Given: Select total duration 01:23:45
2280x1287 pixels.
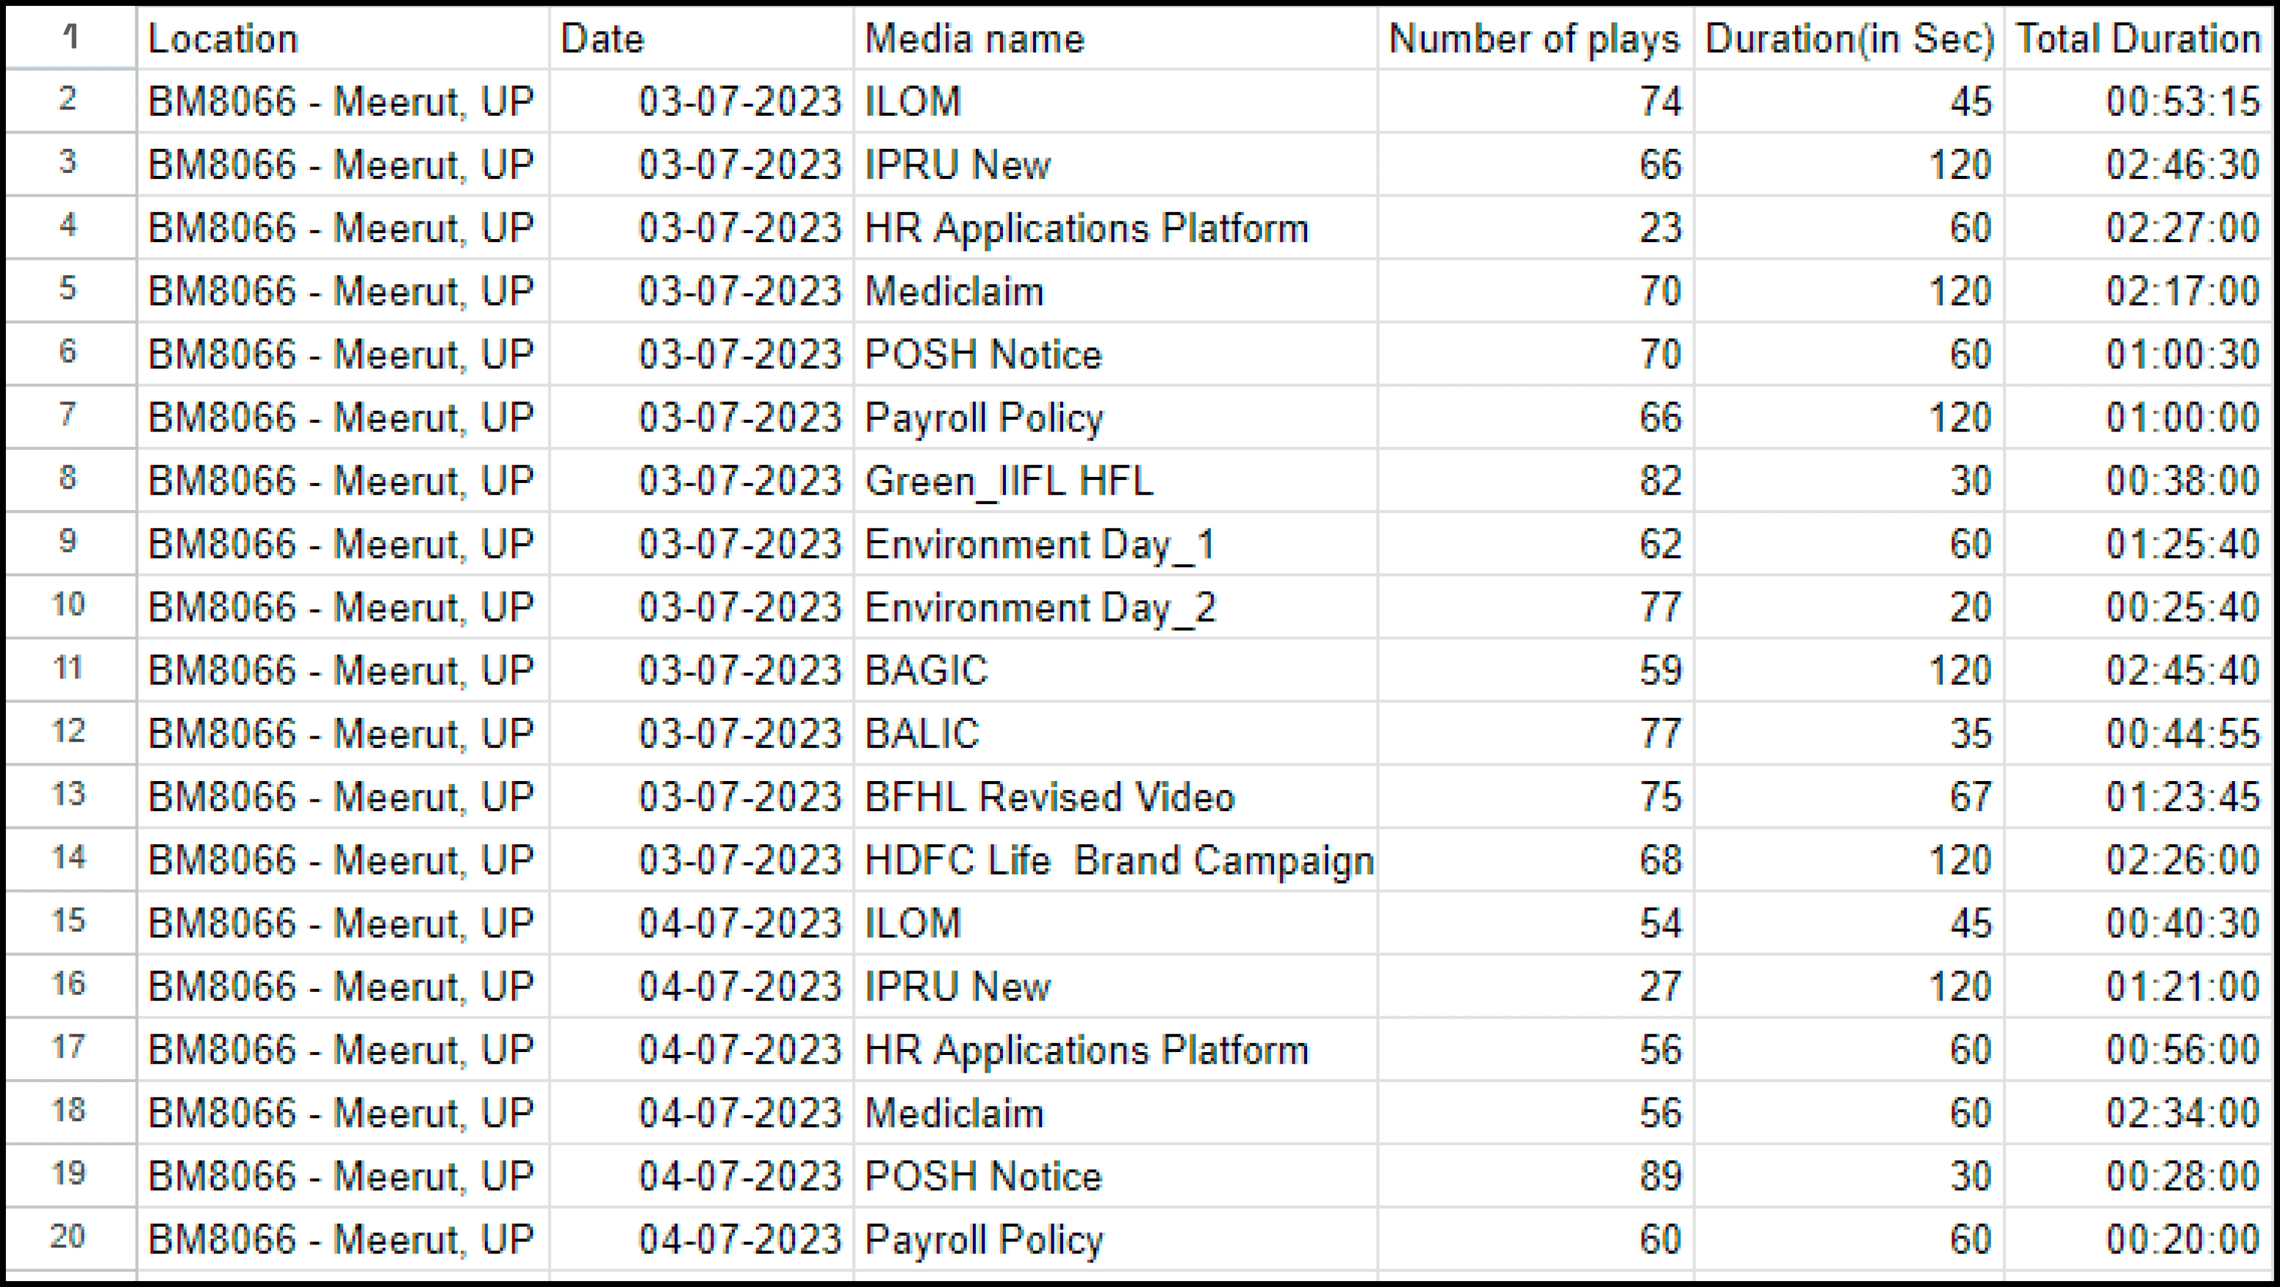Looking at the screenshot, I should 2138,796.
